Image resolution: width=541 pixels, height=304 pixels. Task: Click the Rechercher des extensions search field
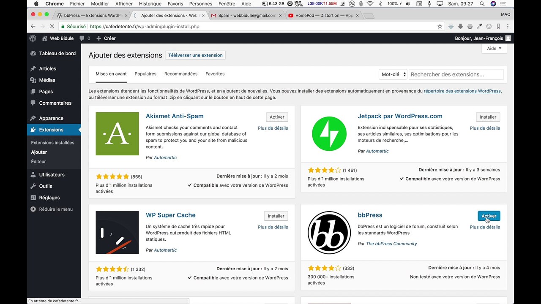[x=456, y=74]
